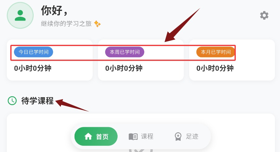Screen dimensions: 280x152
Task: Click the 待学课程 section heading
Action: tap(37, 101)
